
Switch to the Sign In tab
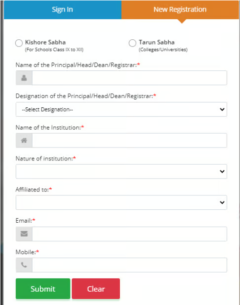[62, 10]
